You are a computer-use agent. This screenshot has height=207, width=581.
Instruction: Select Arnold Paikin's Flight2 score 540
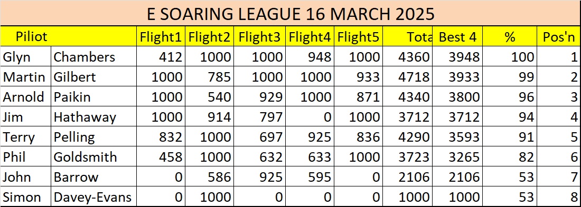tap(210, 96)
